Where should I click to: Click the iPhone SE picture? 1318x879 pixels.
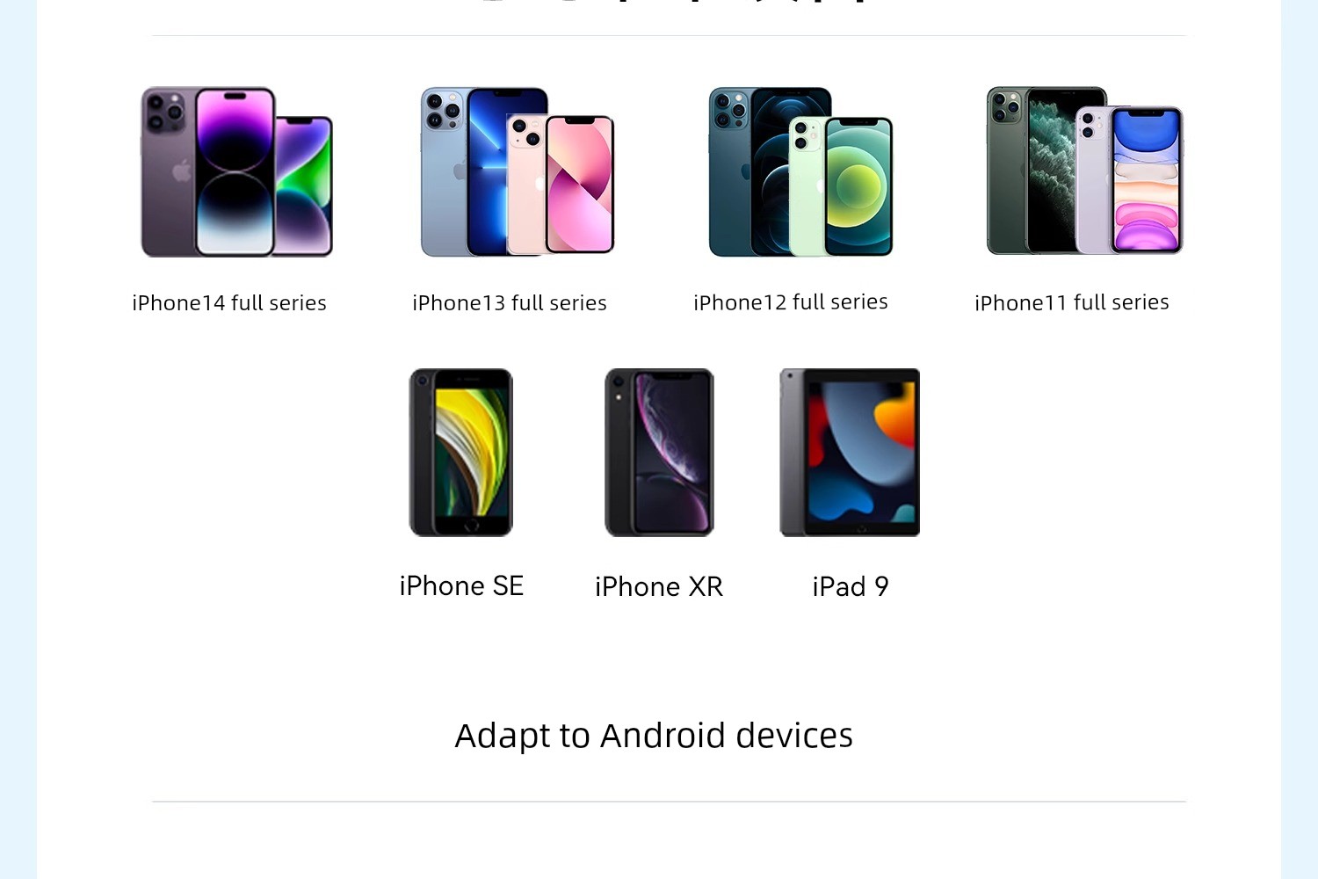pos(461,453)
